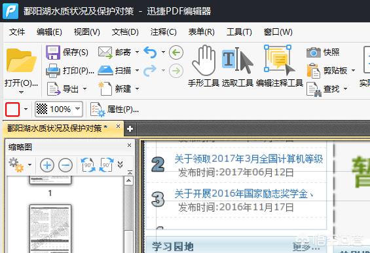Click text 发布时间:2017年06月12日
370x253 pixels.
(x=236, y=172)
